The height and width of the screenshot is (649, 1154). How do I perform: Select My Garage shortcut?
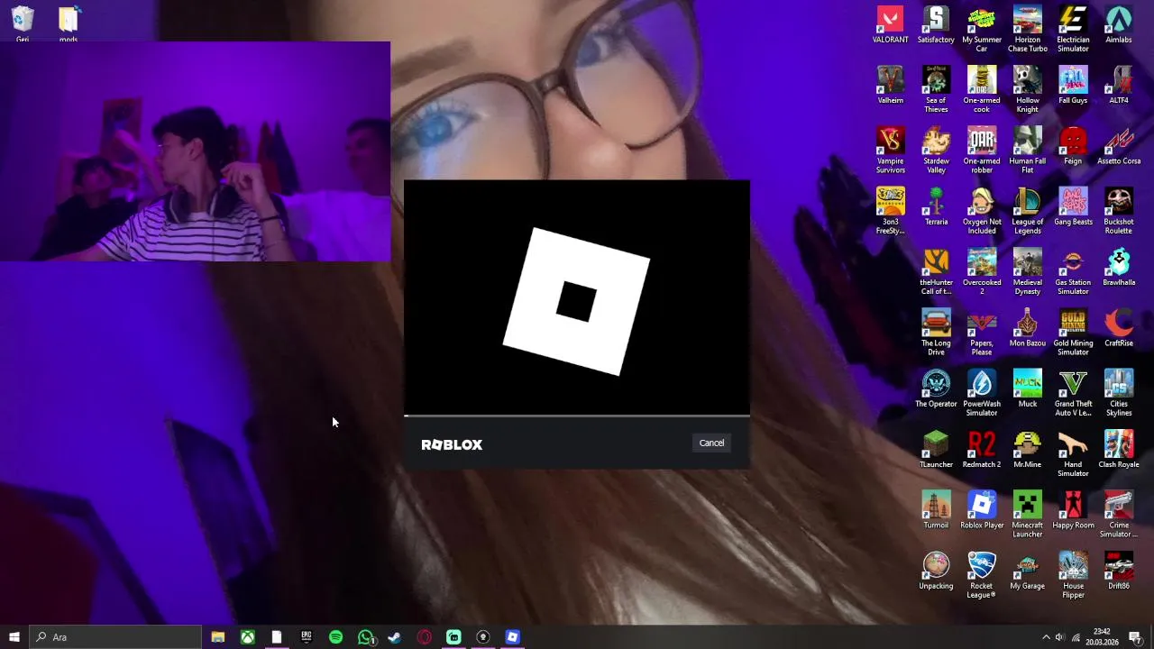pos(1028,571)
